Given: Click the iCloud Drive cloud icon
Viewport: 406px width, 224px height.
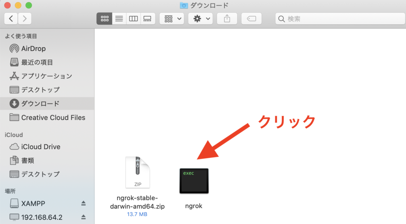Looking at the screenshot, I should pyautogui.click(x=14, y=147).
